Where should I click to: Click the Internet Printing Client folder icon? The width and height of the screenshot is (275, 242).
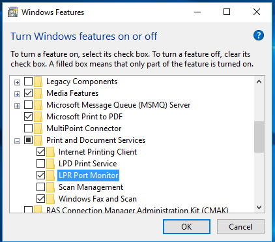50,152
